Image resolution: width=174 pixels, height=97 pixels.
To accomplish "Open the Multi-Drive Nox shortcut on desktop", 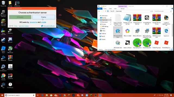I will [17, 4].
